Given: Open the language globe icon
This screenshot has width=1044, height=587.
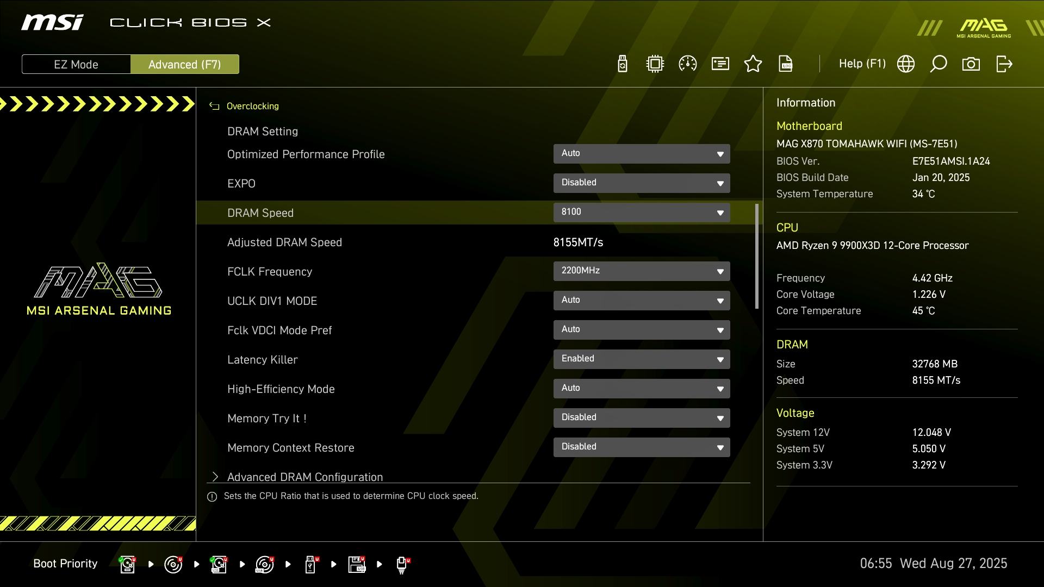Looking at the screenshot, I should (x=906, y=64).
